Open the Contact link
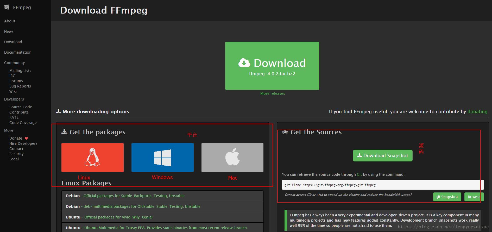The height and width of the screenshot is (232, 492). click(16, 149)
